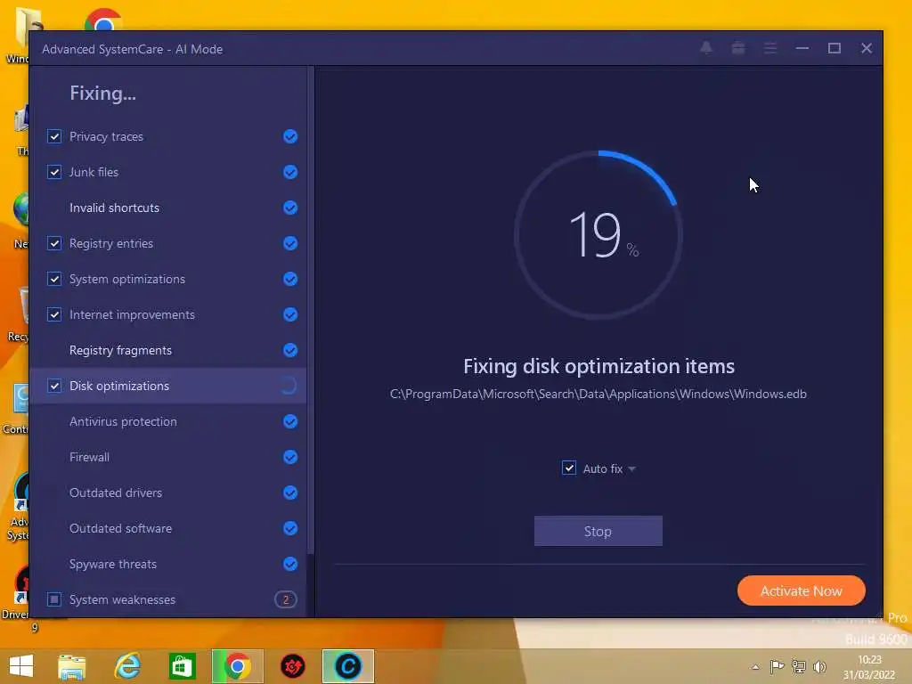Select Outdated drivers in the list
Image resolution: width=912 pixels, height=684 pixels.
[167, 493]
